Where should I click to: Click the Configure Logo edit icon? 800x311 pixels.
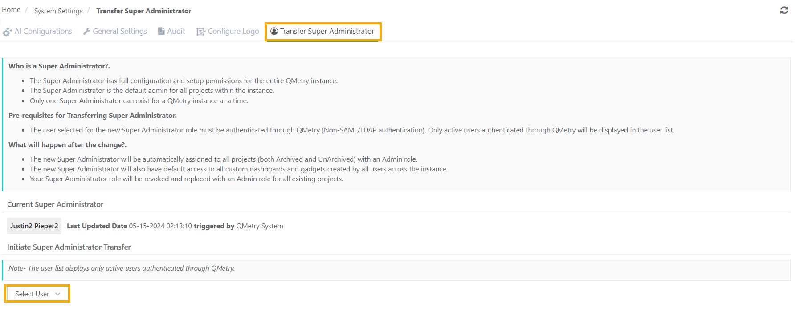[x=201, y=32]
